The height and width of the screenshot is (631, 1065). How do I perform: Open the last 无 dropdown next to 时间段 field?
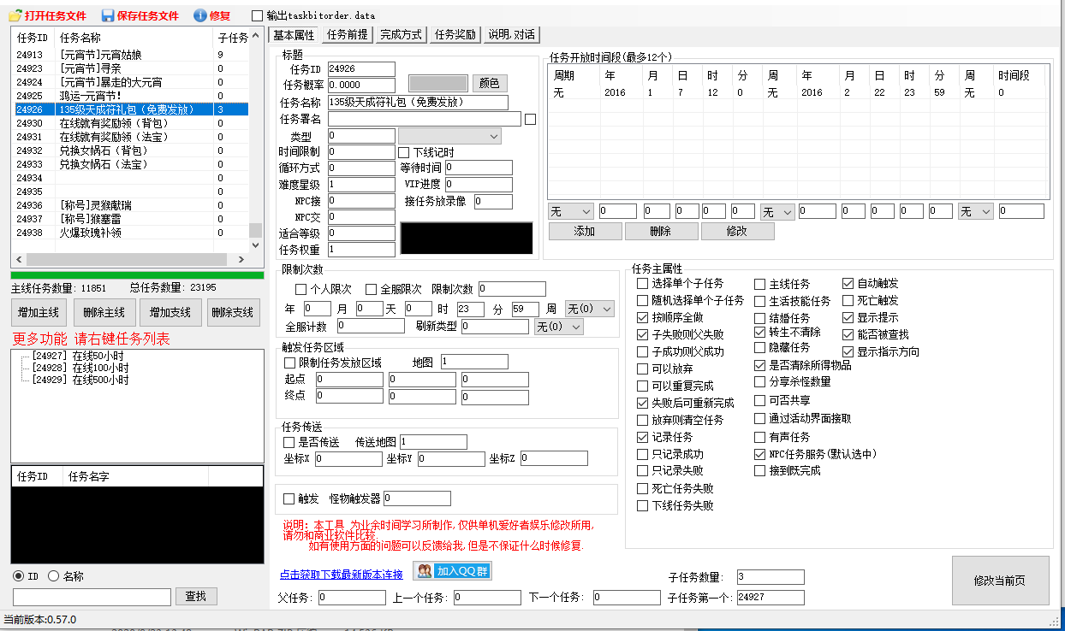coord(975,211)
